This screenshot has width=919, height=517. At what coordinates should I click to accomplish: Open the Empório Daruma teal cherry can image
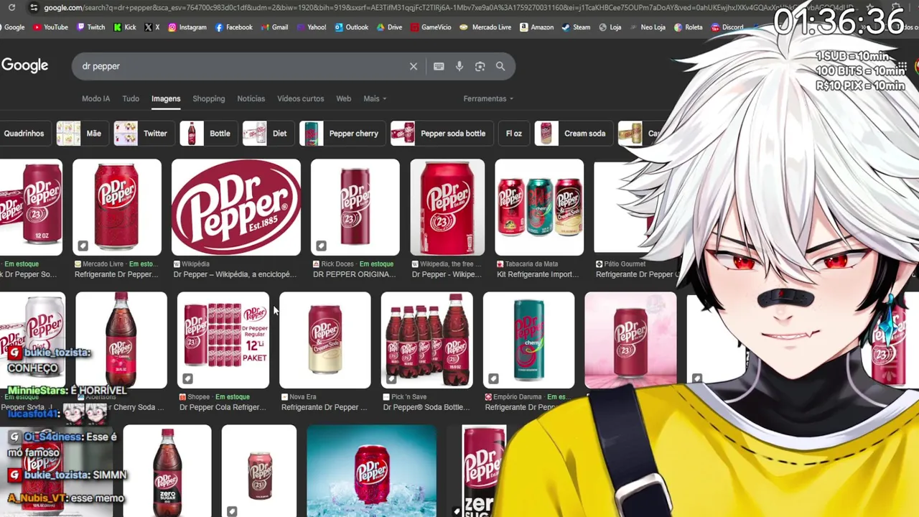click(529, 340)
